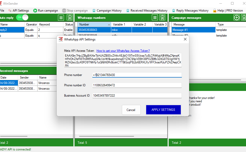Click the 'API is connected!' status text

19,149
